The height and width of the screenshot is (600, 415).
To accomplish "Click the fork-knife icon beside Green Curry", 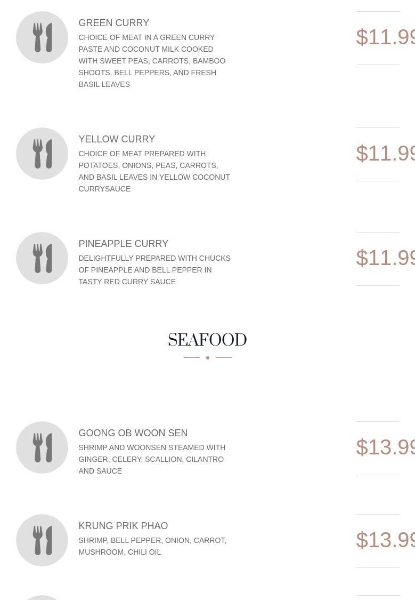I will pos(42,37).
